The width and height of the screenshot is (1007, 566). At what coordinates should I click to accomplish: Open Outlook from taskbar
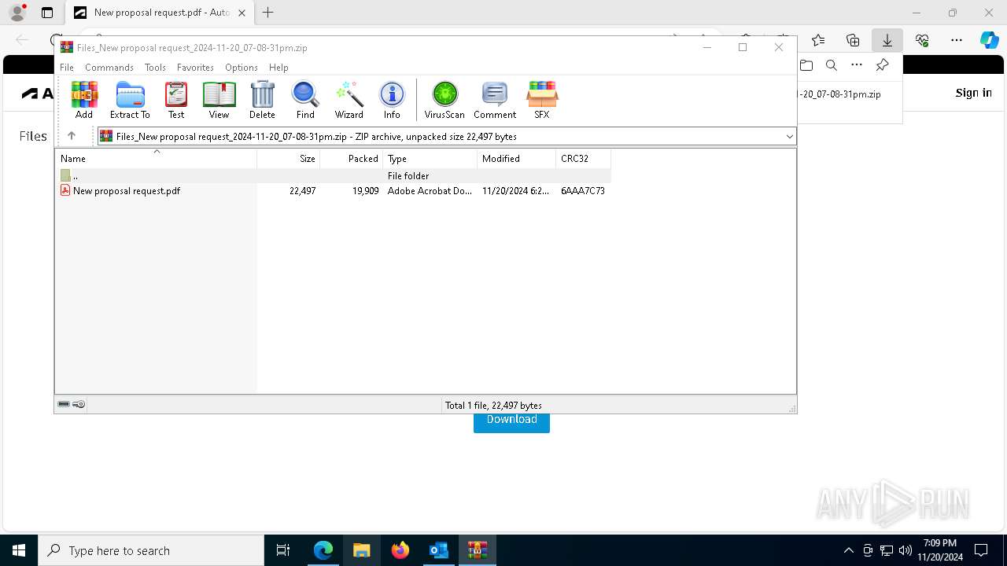(x=438, y=550)
